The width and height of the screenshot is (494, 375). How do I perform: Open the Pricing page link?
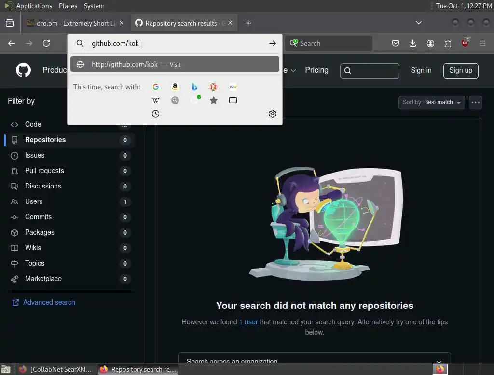point(316,70)
